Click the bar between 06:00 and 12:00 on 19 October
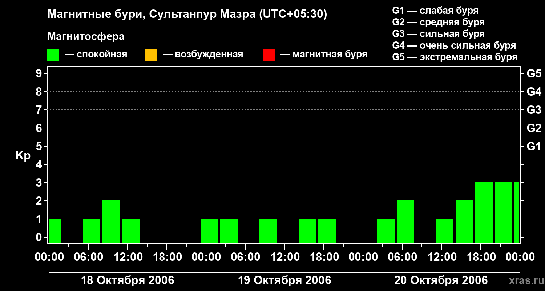The height and width of the screenshot is (291, 545). 268,231
